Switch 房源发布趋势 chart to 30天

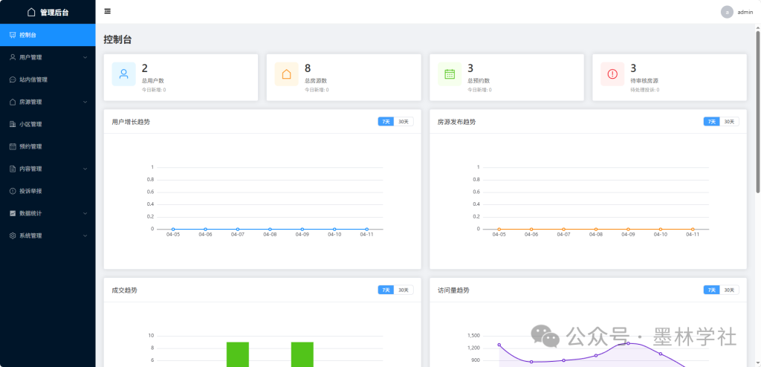click(x=729, y=122)
